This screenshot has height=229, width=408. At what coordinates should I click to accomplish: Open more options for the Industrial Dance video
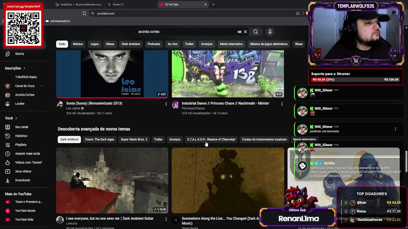coord(282,104)
